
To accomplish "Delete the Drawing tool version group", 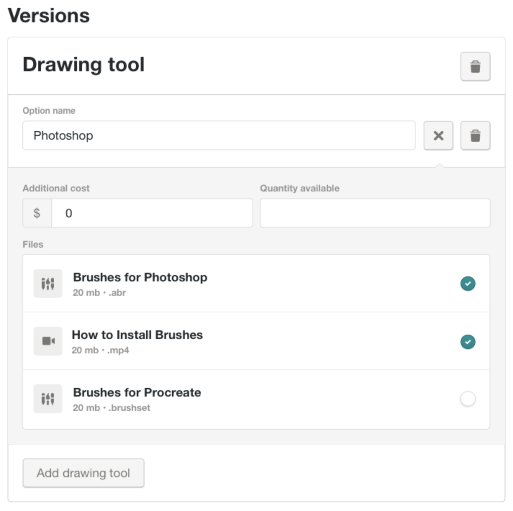I will pyautogui.click(x=475, y=67).
